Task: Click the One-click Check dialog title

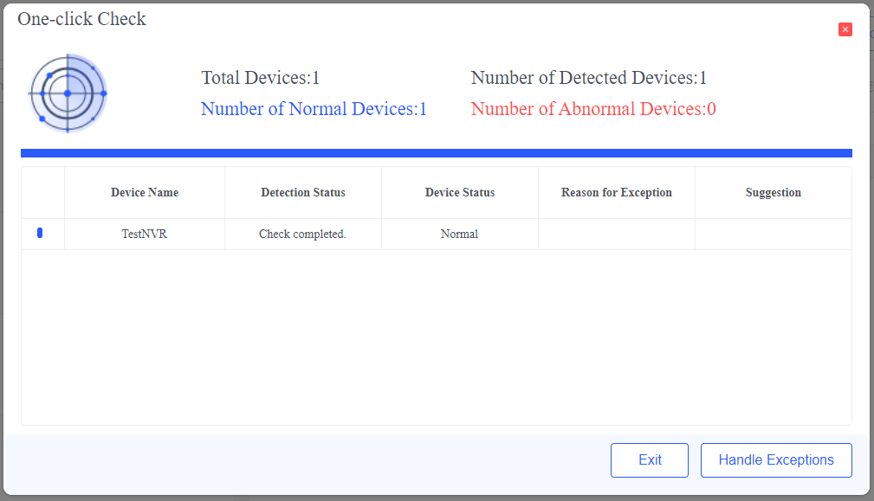Action: 82,19
